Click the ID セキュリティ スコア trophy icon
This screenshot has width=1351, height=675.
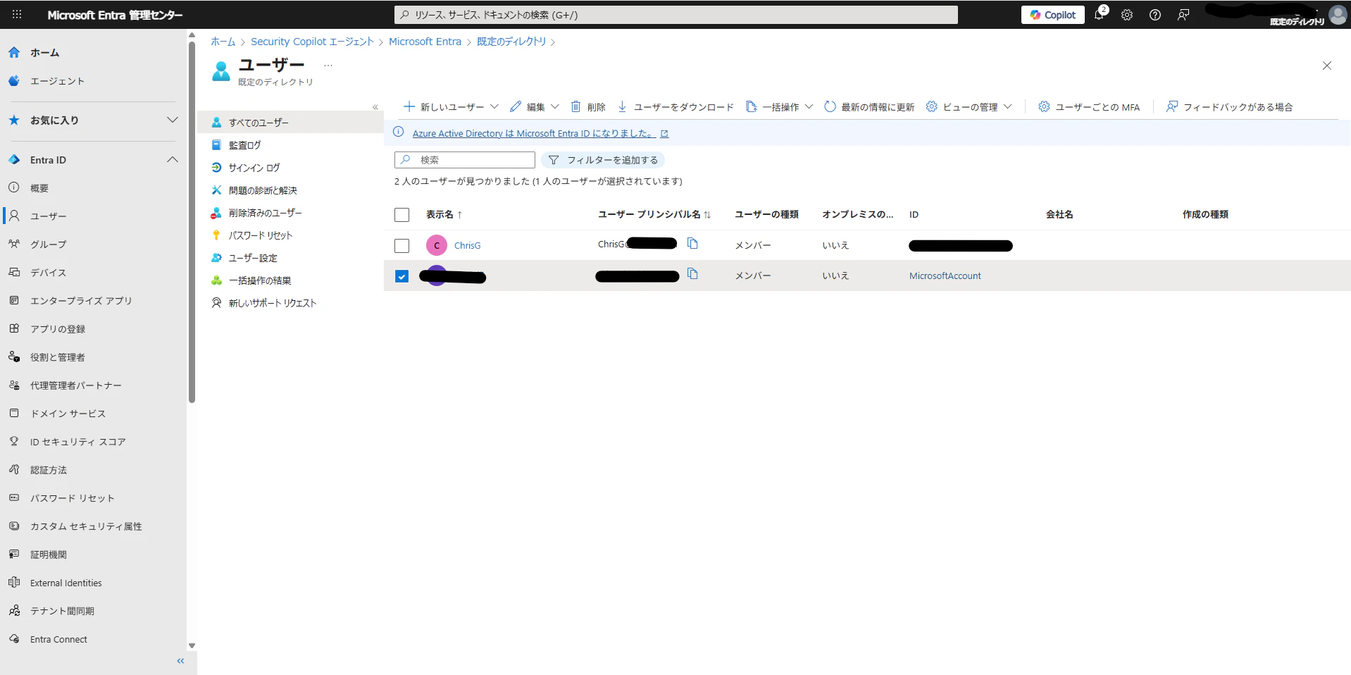(14, 441)
